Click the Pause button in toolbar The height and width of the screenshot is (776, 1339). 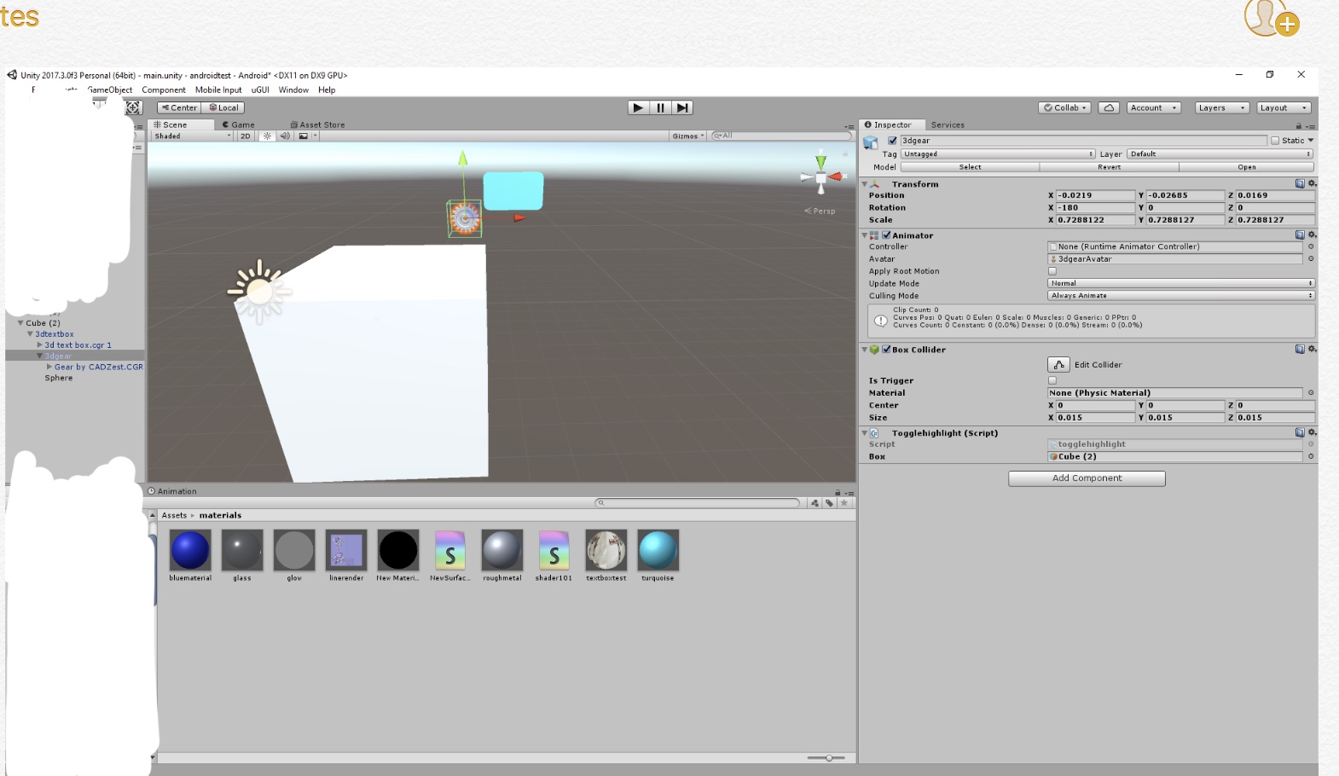point(660,107)
